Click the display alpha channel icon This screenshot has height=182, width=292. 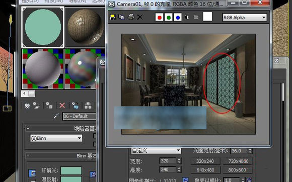pyautogui.click(x=187, y=17)
